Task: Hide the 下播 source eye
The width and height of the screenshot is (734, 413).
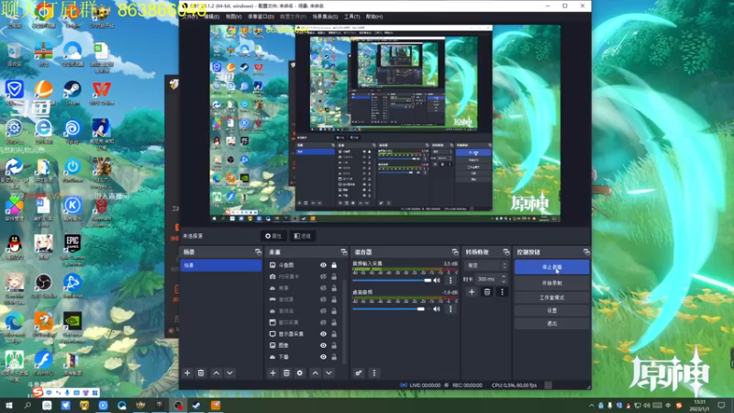Action: [323, 357]
